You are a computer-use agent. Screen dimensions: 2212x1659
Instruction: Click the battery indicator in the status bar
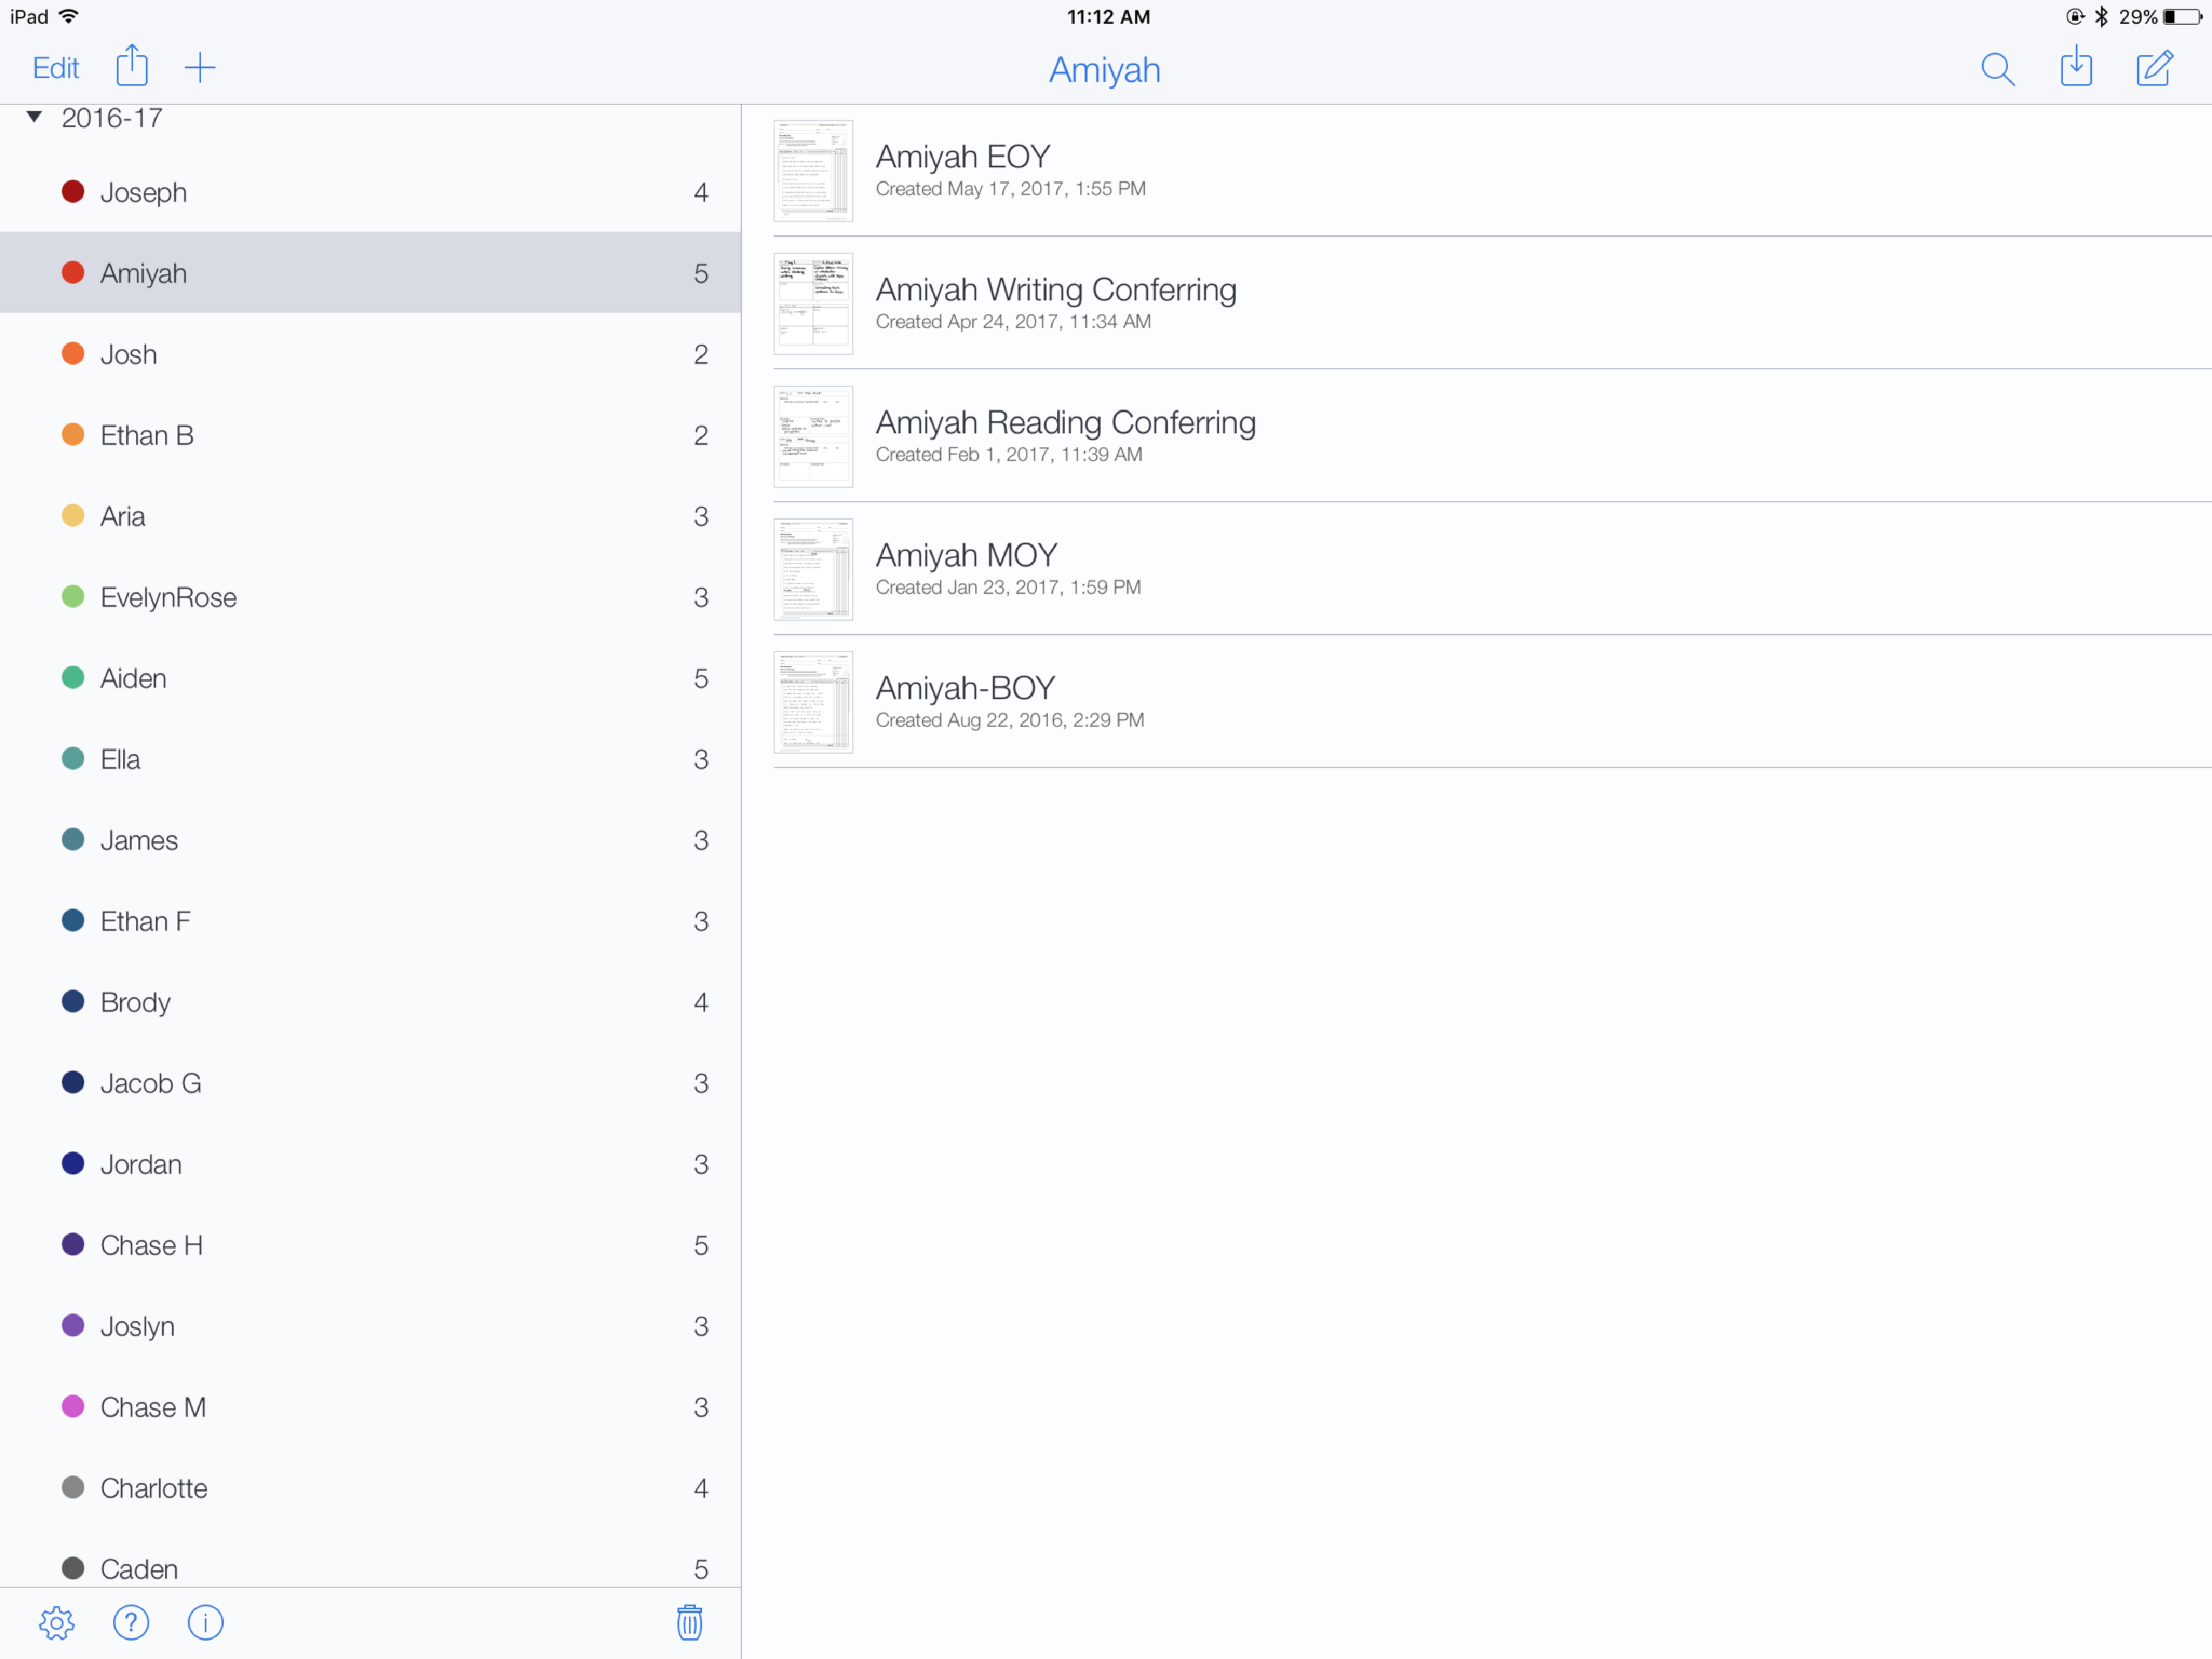(x=2182, y=17)
